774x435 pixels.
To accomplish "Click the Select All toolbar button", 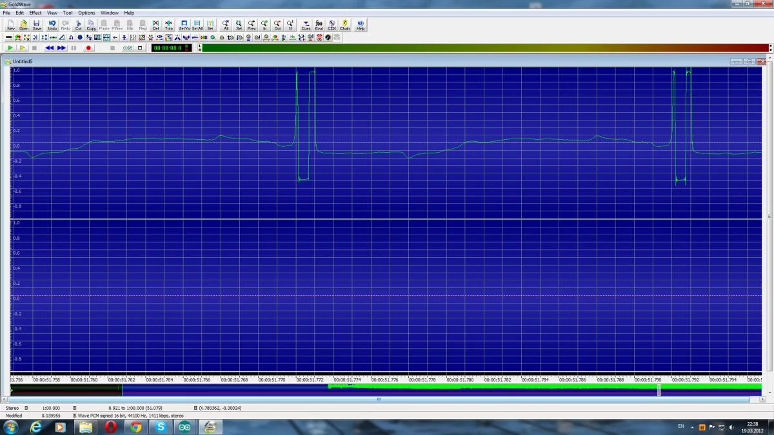I will click(x=197, y=25).
